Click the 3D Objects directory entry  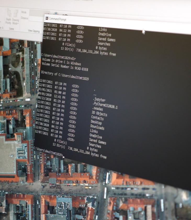(99, 113)
